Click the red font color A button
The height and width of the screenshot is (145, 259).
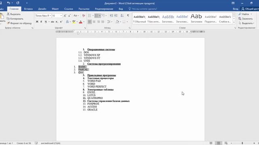(81, 22)
